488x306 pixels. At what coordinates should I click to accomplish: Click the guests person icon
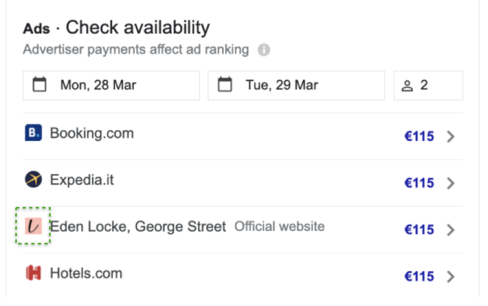407,85
